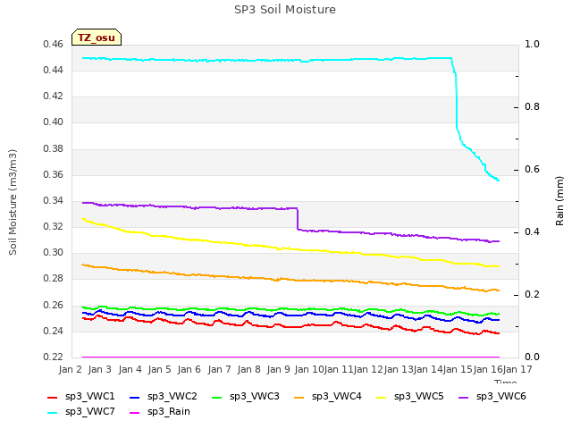Click the purple VWC6 line's step down
This screenshot has width=572, height=429.
(x=298, y=219)
